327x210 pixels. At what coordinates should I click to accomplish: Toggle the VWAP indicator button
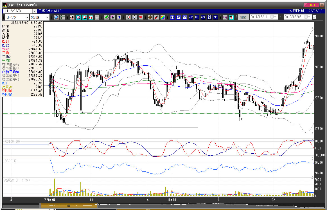172,17
